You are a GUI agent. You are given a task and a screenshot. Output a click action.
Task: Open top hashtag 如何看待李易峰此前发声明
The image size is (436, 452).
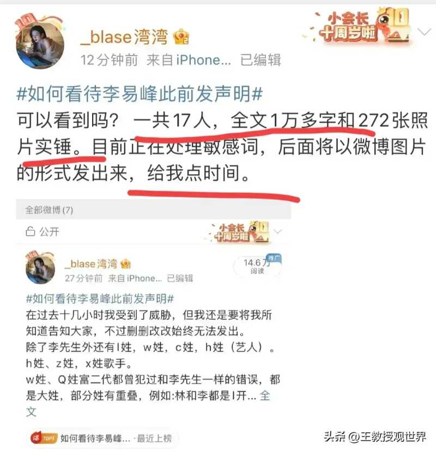[x=140, y=94]
